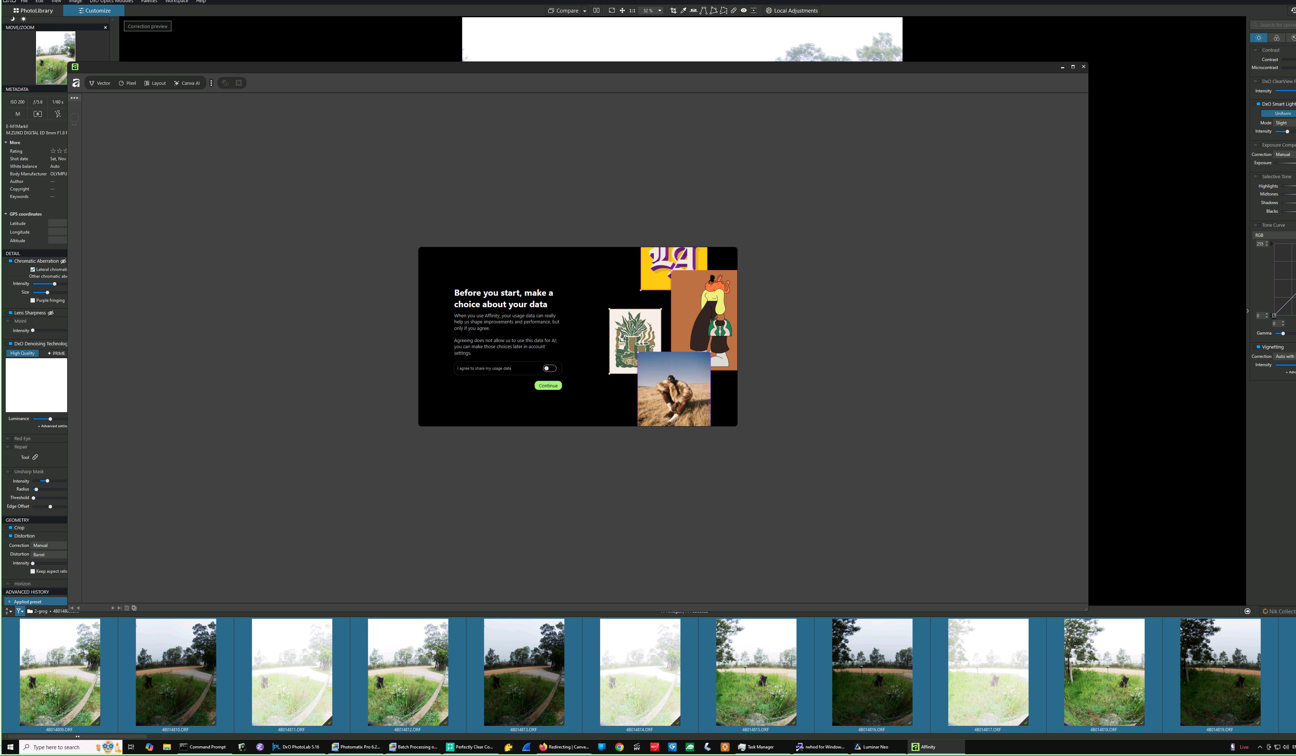The height and width of the screenshot is (756, 1296).
Task: Switch to the PhotoLibrary tab
Action: 33,10
